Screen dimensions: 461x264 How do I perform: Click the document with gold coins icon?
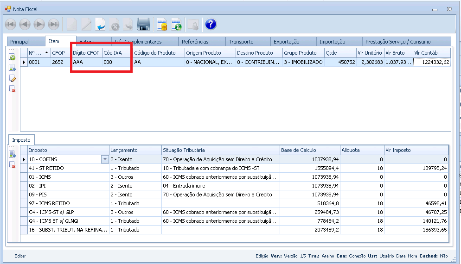pyautogui.click(x=162, y=25)
